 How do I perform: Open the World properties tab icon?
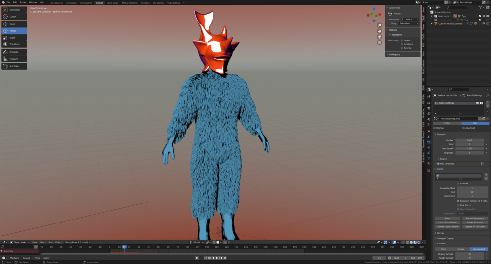[x=429, y=124]
